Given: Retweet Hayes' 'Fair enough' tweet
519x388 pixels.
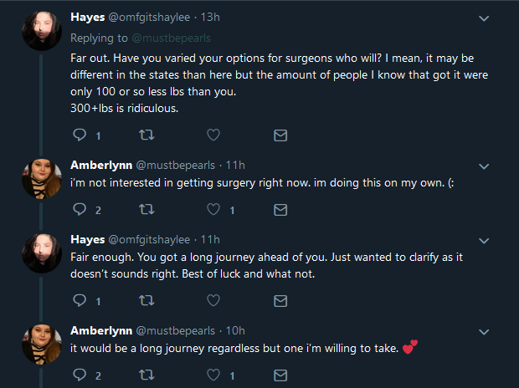Looking at the screenshot, I should [x=146, y=300].
